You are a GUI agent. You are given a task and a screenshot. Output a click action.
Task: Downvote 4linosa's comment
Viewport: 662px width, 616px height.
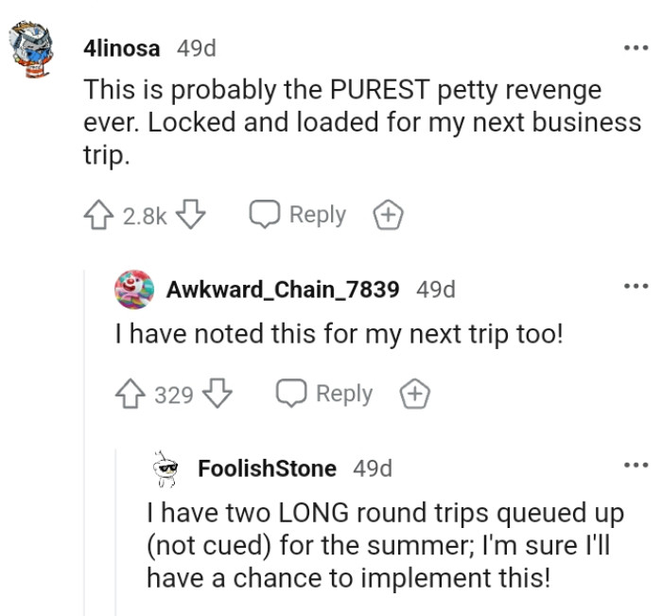click(x=192, y=216)
